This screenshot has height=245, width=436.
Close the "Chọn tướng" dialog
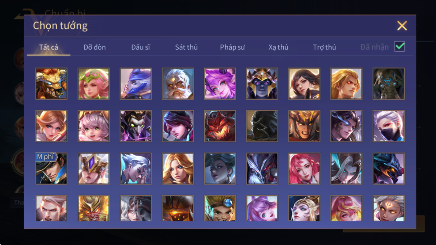click(x=402, y=26)
